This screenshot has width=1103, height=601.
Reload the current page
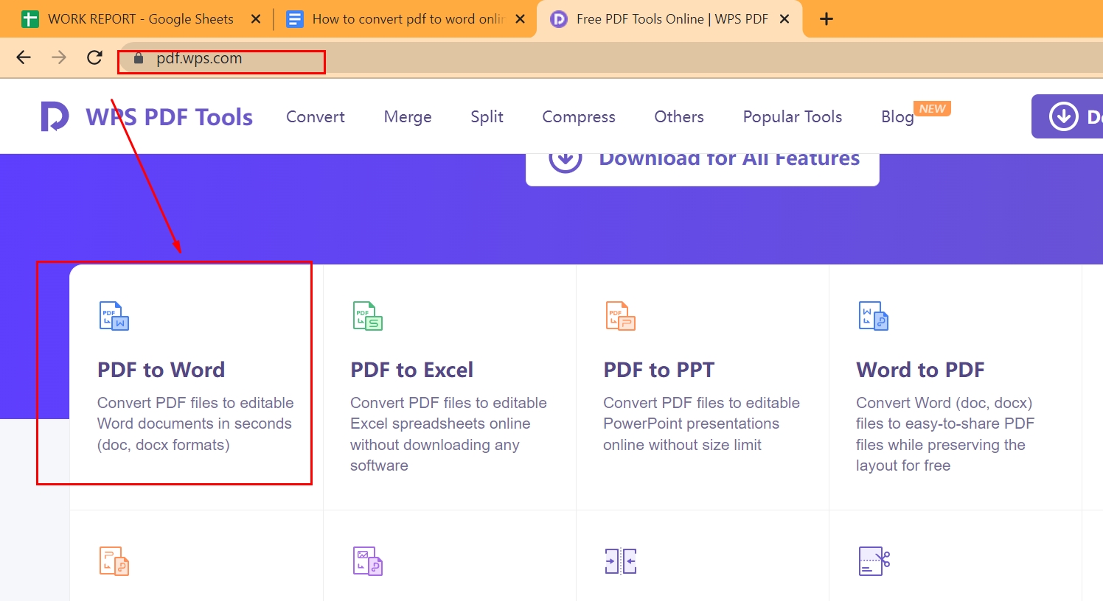[x=94, y=57]
